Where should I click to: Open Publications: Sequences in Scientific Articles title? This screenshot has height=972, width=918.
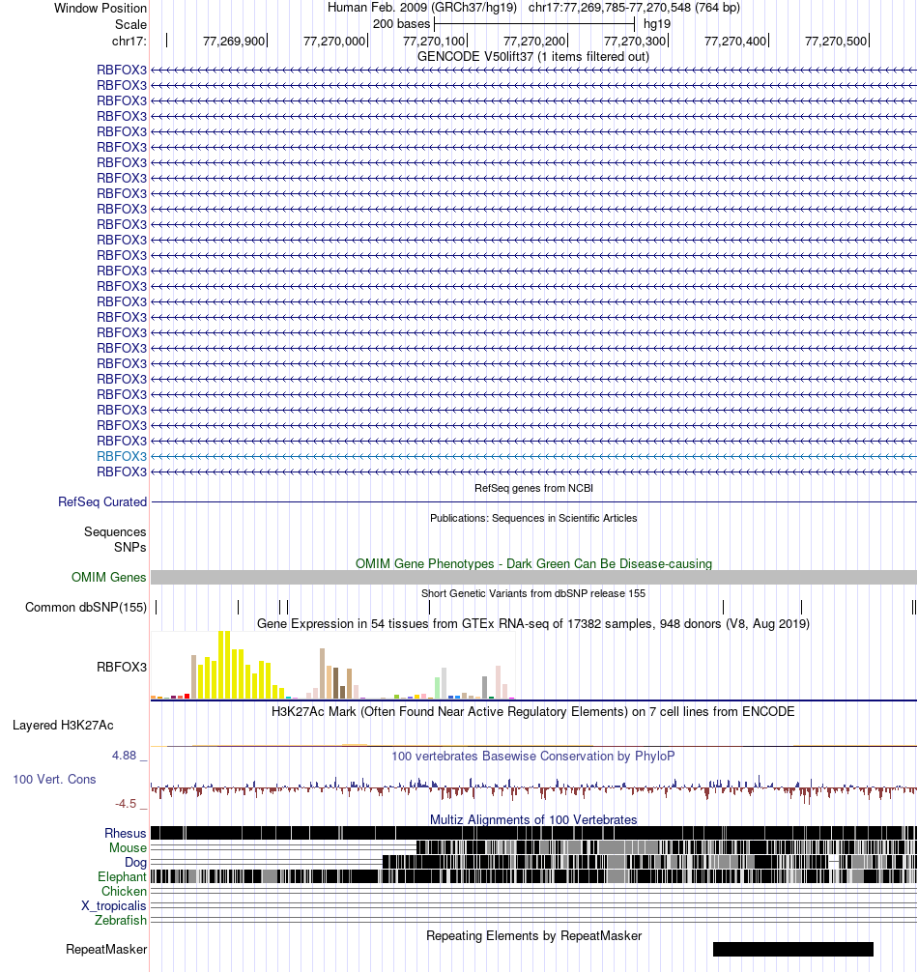coord(533,518)
